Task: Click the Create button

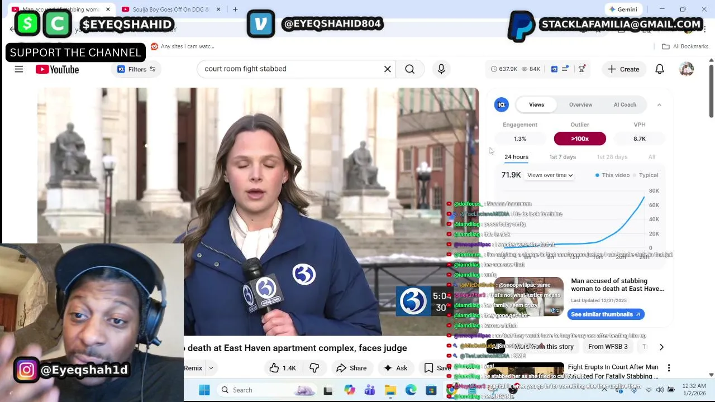Action: 624,69
